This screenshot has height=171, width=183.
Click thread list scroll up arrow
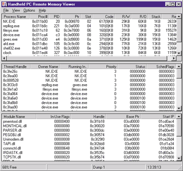tap(179, 66)
